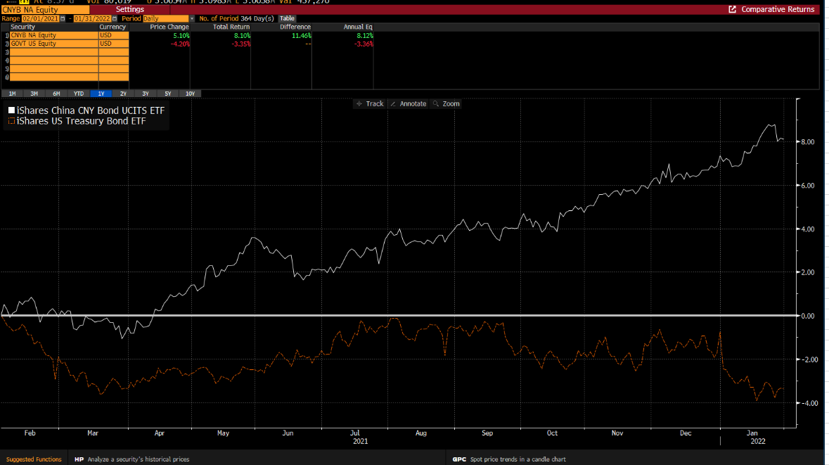Select the 10Y time range tab
The width and height of the screenshot is (829, 465).
pos(191,94)
